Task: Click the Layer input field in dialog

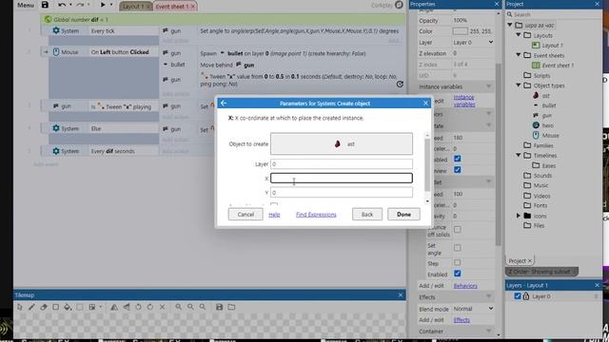Action: (x=342, y=164)
